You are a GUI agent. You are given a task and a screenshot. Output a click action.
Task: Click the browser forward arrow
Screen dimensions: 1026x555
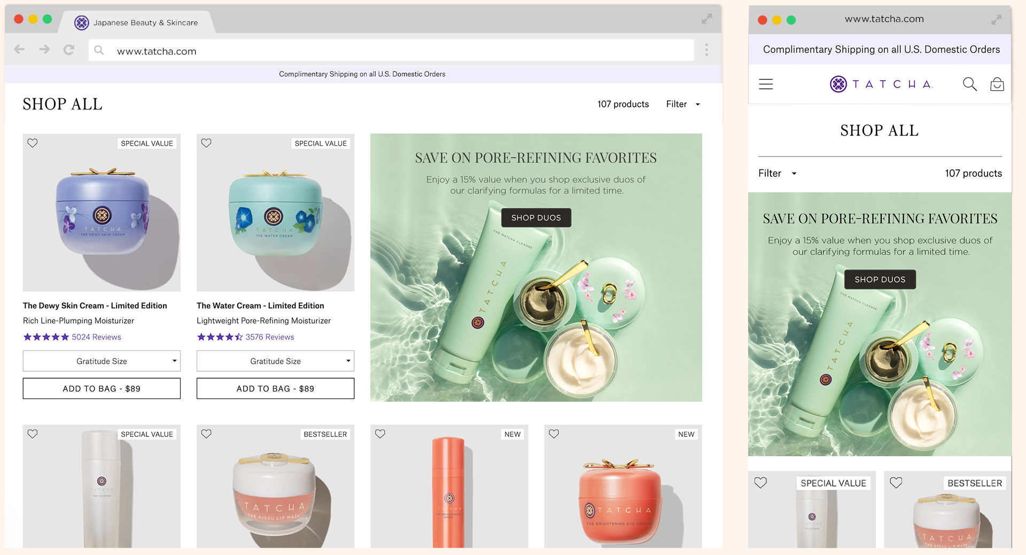[44, 50]
